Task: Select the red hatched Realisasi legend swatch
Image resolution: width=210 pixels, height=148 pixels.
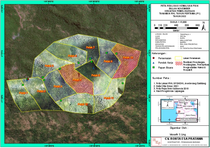Action: click(179, 63)
